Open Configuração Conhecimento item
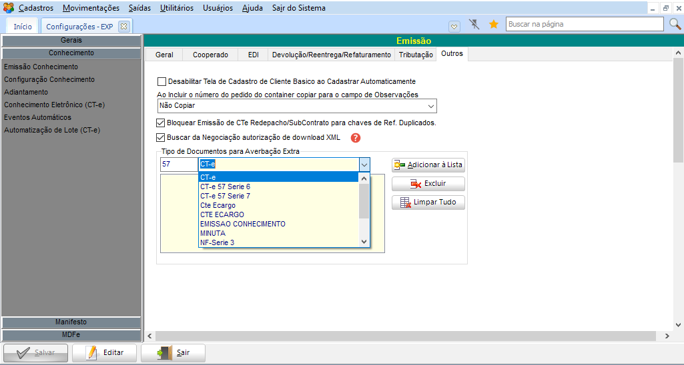684x365 pixels. click(49, 79)
